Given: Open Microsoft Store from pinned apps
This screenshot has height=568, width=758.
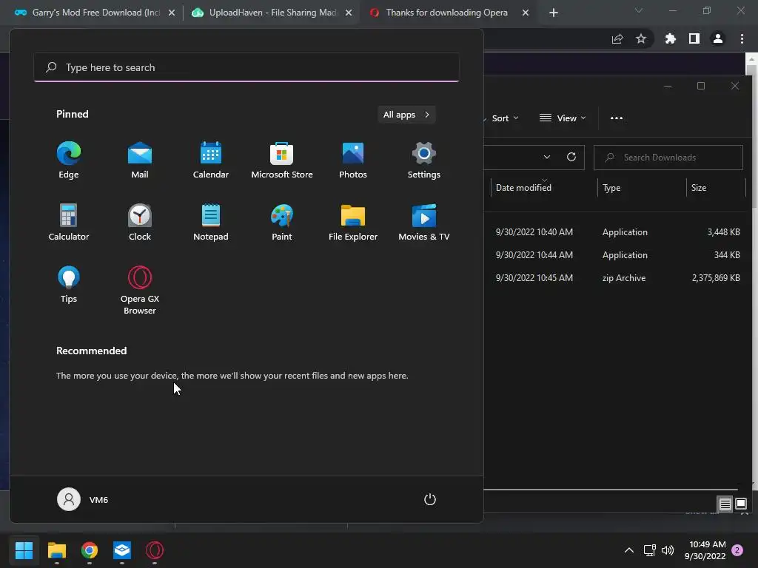Looking at the screenshot, I should pyautogui.click(x=282, y=160).
